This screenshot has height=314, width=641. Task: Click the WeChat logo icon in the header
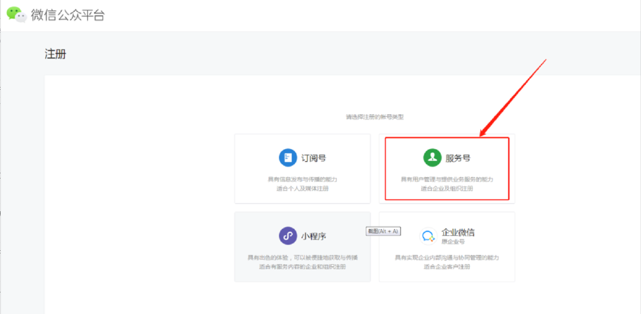[x=17, y=14]
